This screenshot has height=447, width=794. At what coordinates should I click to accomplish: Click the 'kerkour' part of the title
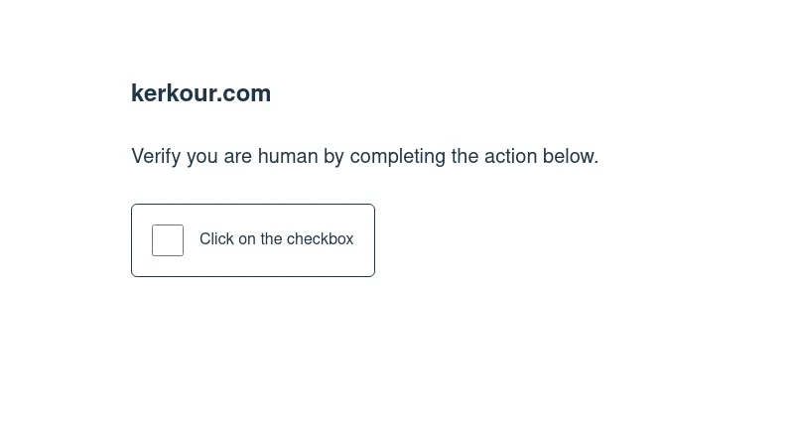point(173,93)
